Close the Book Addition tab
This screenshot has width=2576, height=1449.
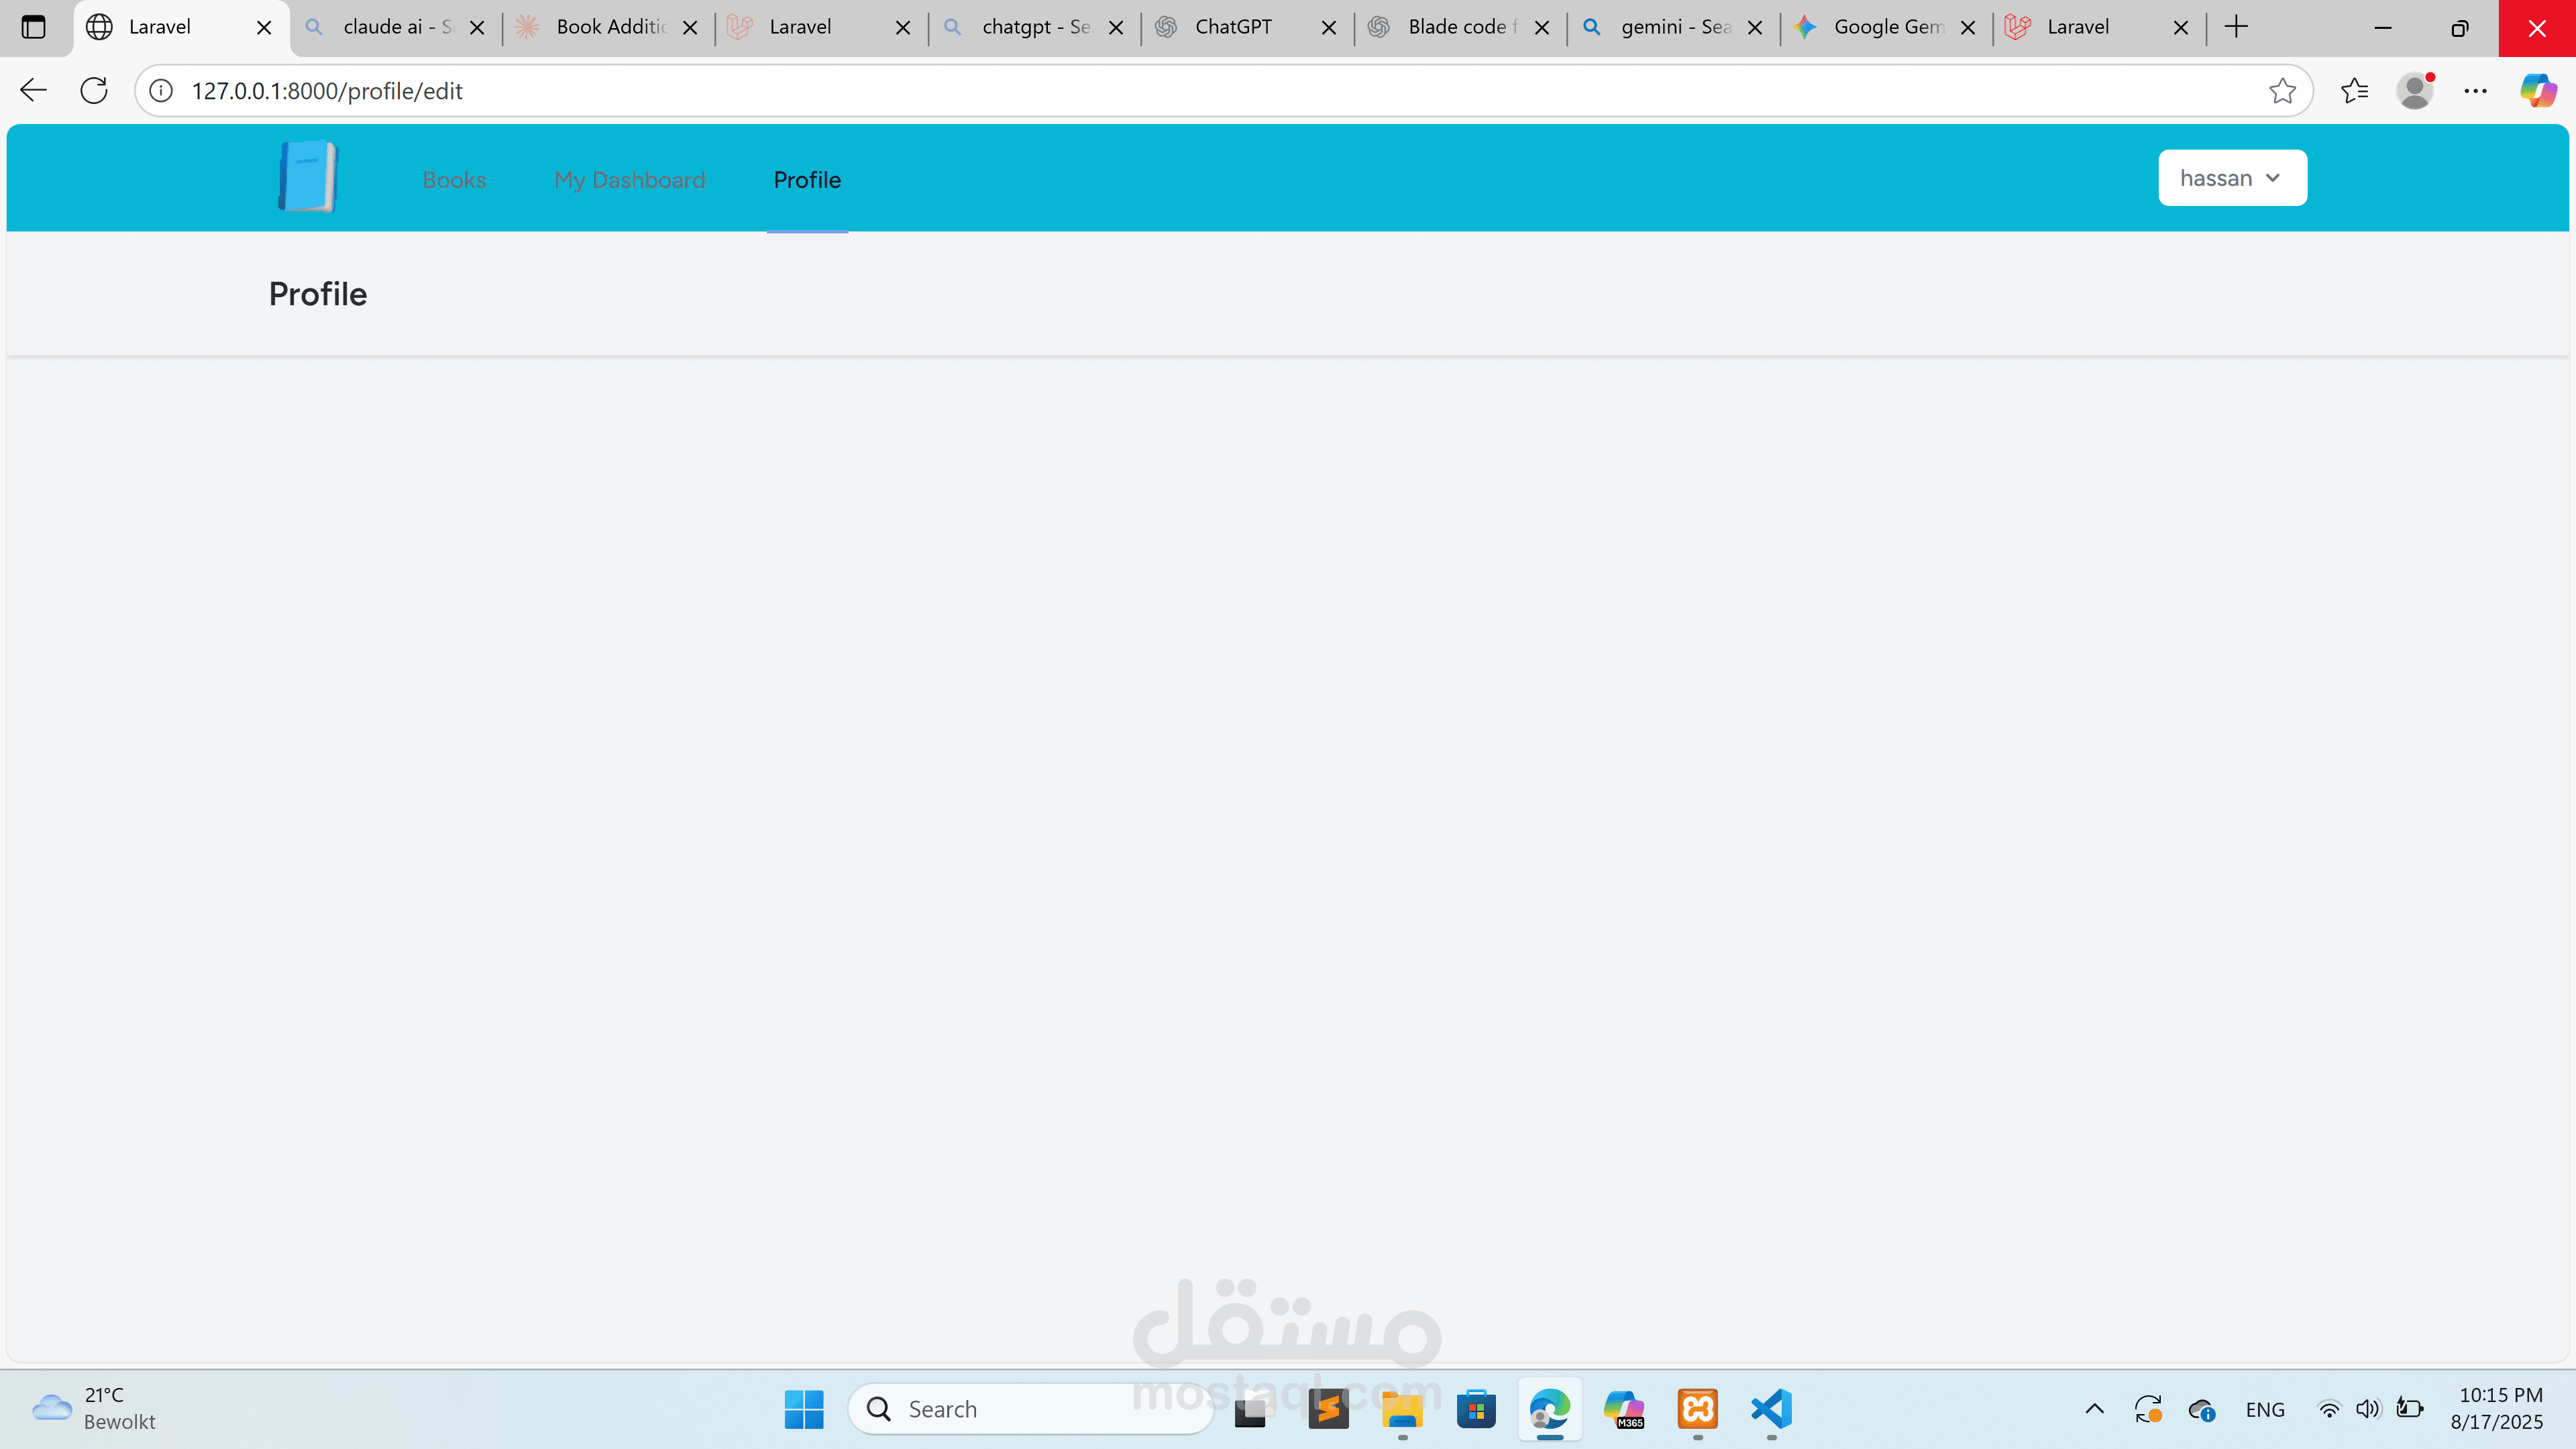pos(690,28)
